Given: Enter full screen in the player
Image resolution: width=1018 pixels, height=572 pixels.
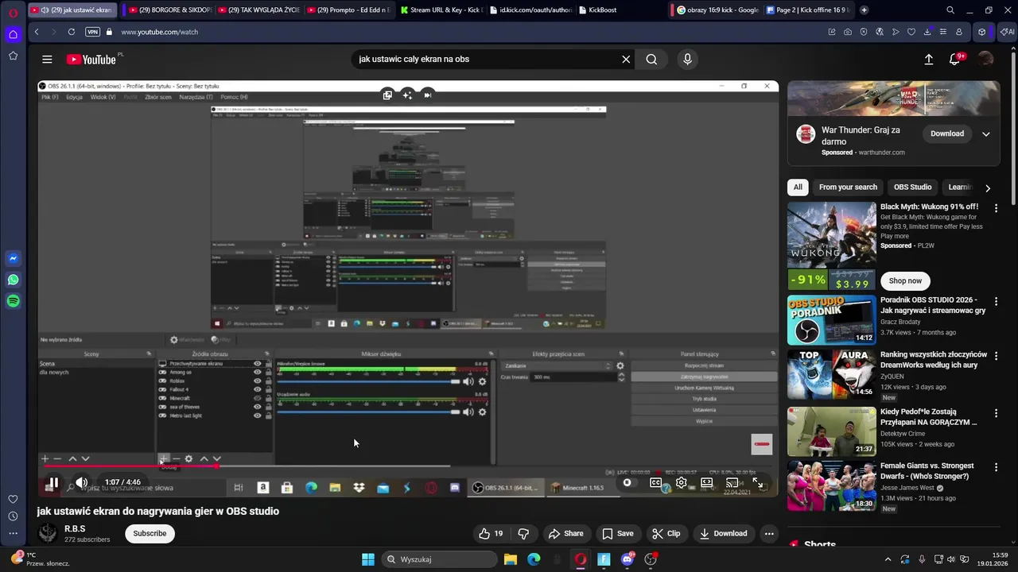Looking at the screenshot, I should [758, 482].
